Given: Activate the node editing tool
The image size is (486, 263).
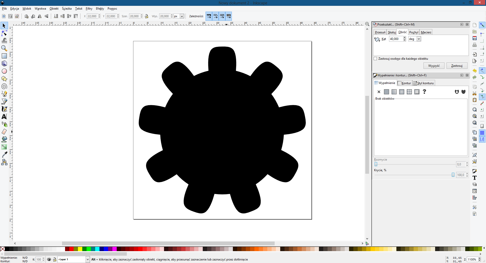Looking at the screenshot, I should tap(4, 33).
